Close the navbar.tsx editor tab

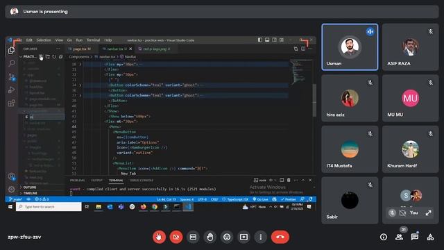click(x=130, y=49)
